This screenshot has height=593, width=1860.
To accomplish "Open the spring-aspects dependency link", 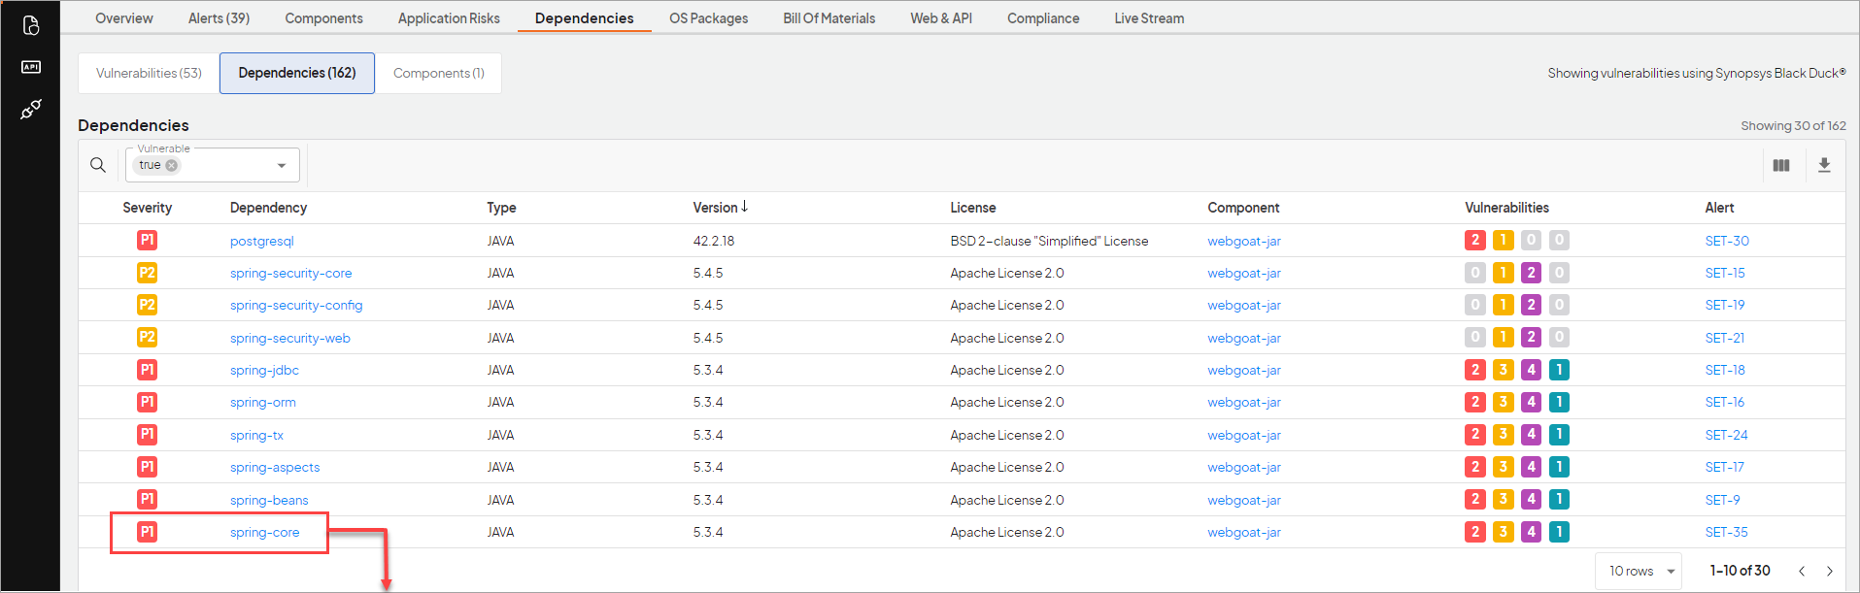I will click(x=275, y=467).
